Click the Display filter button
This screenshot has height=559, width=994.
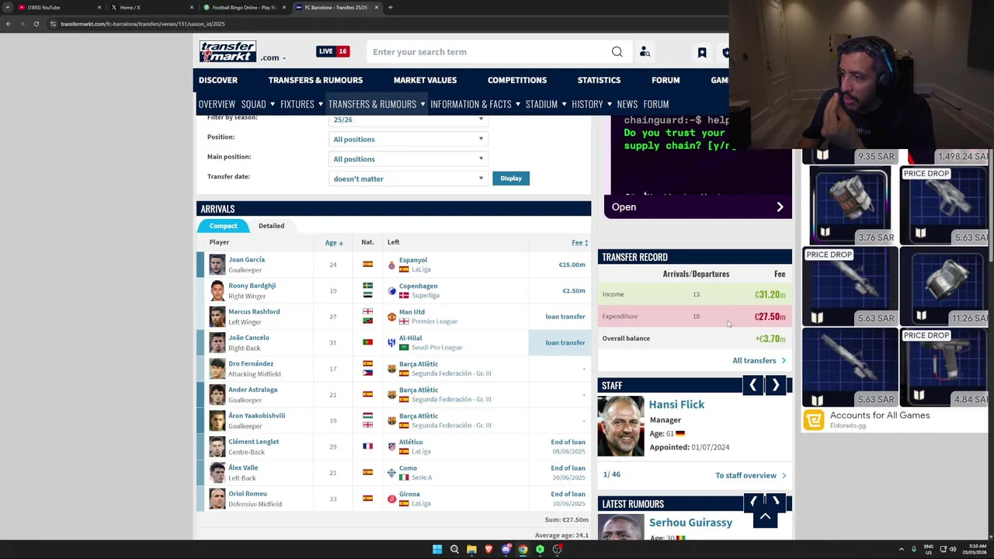511,179
